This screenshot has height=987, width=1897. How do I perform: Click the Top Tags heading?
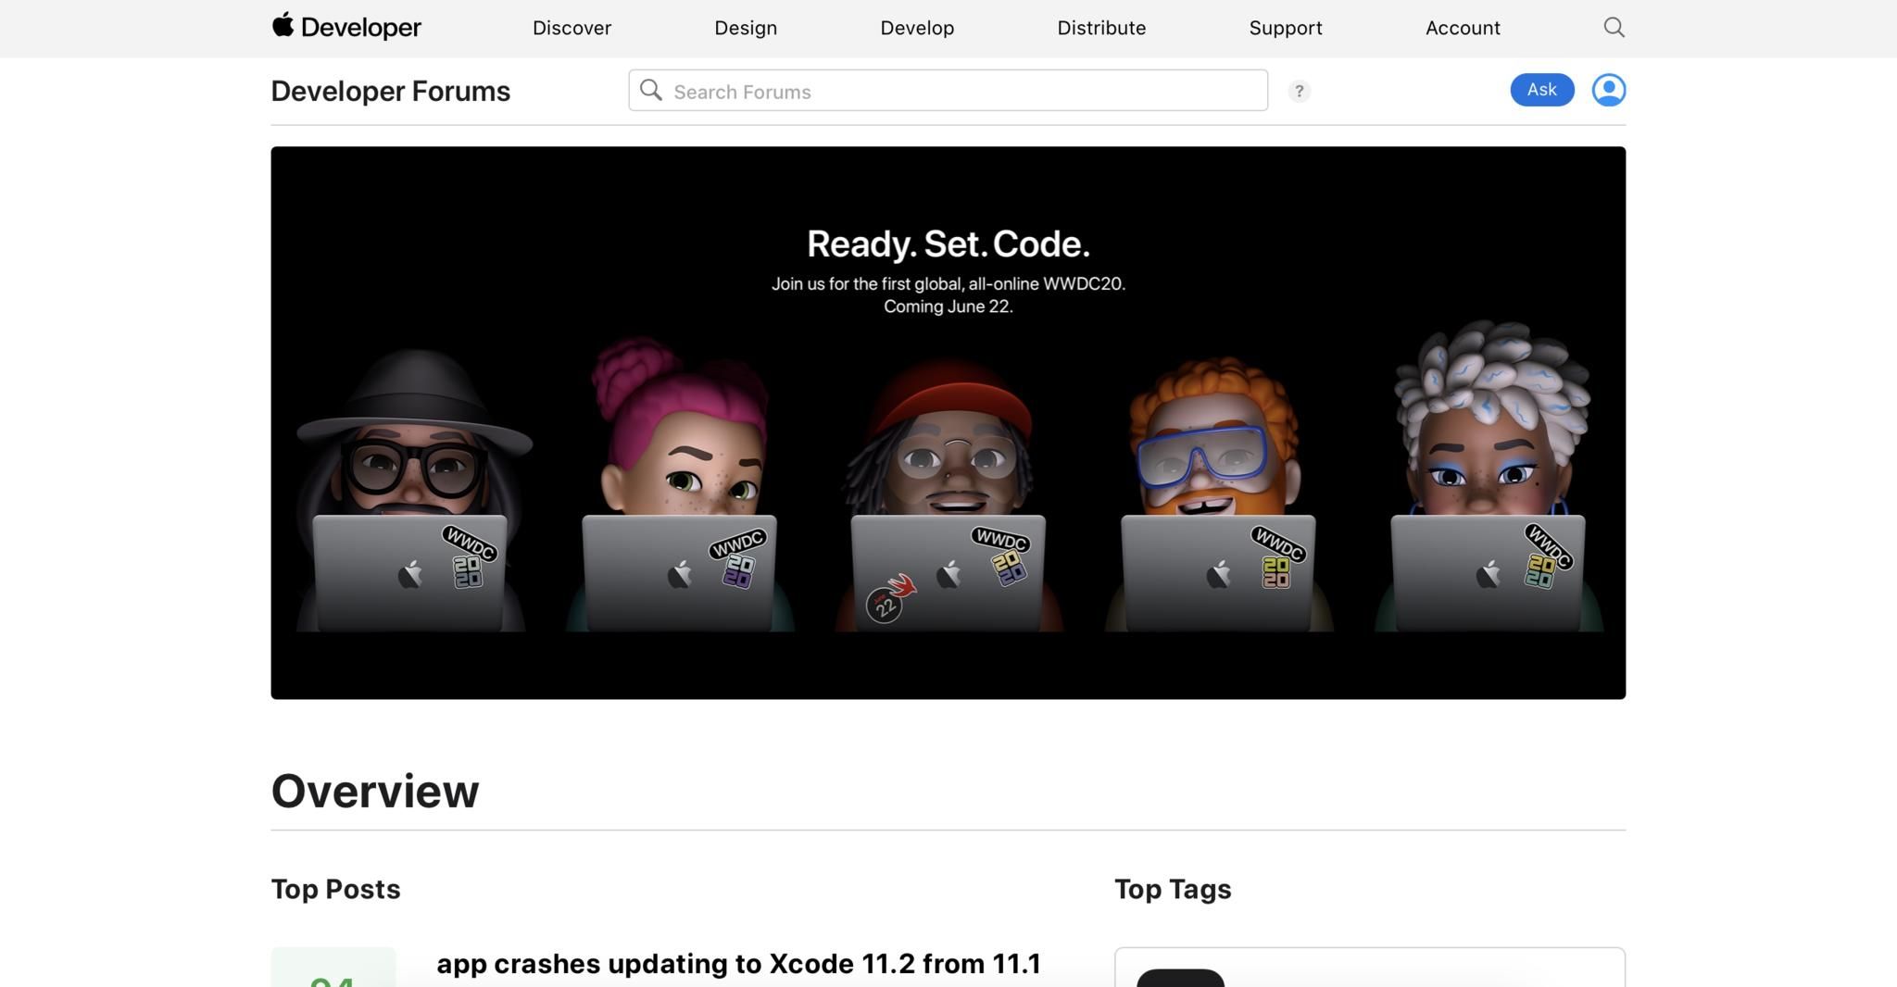(1173, 889)
